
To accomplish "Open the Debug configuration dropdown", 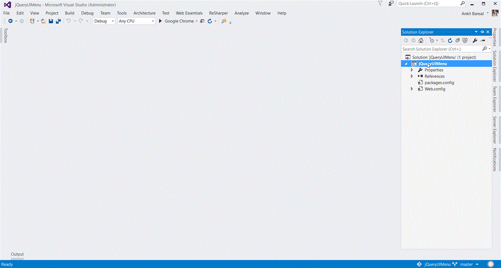I will [104, 21].
